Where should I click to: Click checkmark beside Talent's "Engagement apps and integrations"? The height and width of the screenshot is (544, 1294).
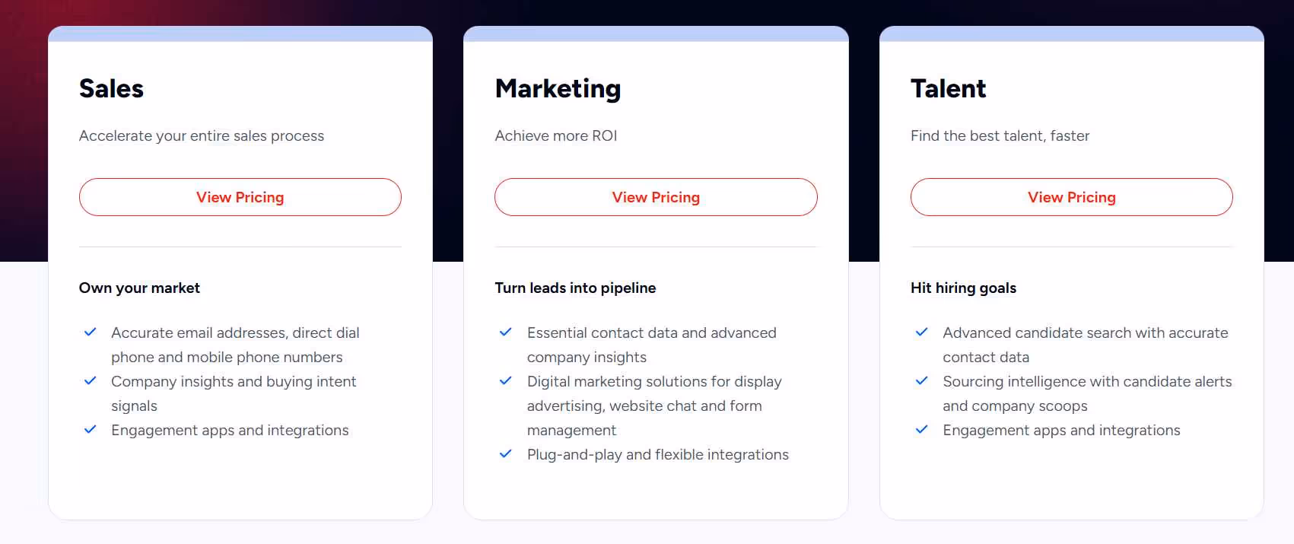coord(921,430)
